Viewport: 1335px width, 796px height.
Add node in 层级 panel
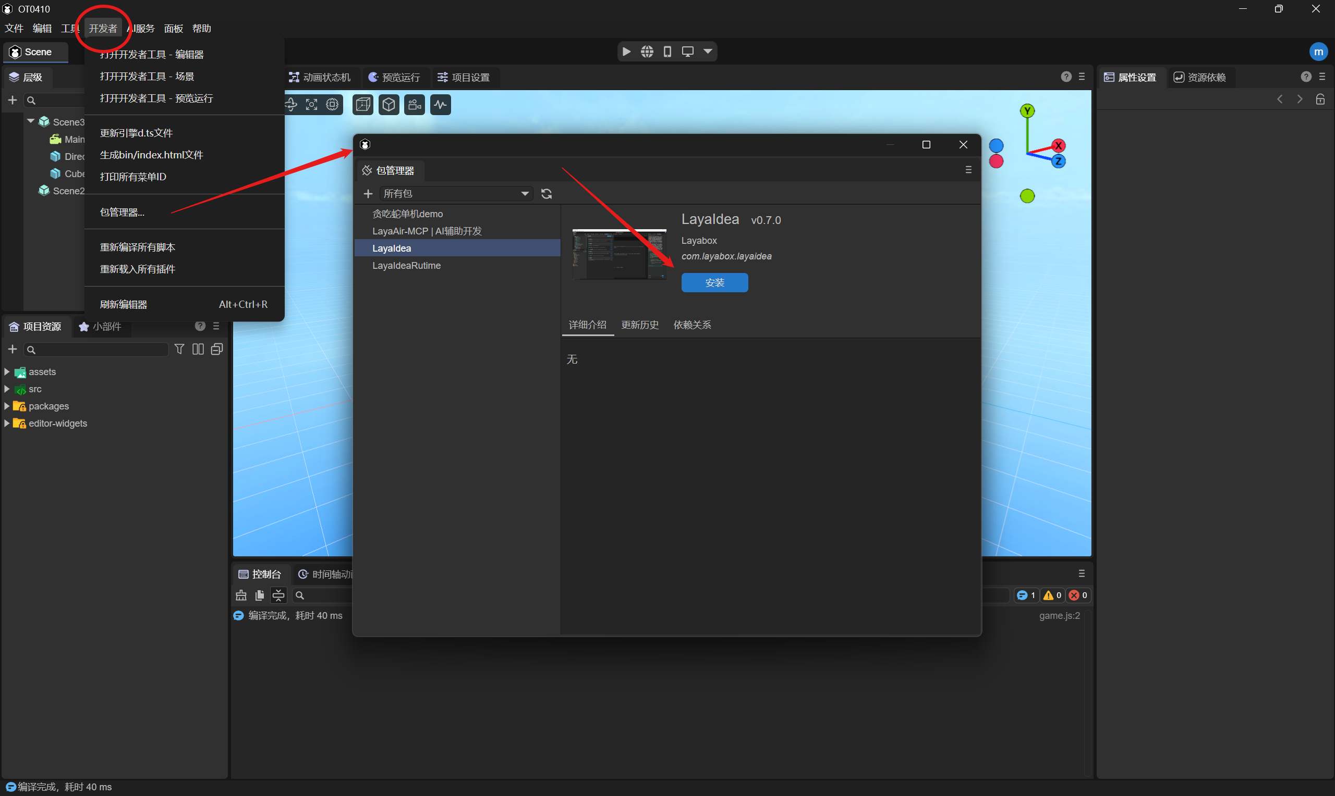click(x=13, y=101)
